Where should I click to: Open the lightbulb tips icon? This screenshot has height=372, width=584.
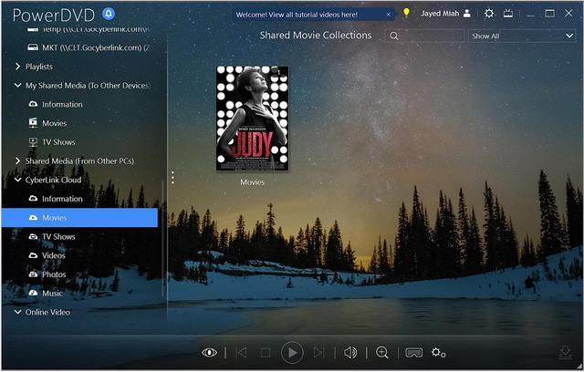pos(406,14)
